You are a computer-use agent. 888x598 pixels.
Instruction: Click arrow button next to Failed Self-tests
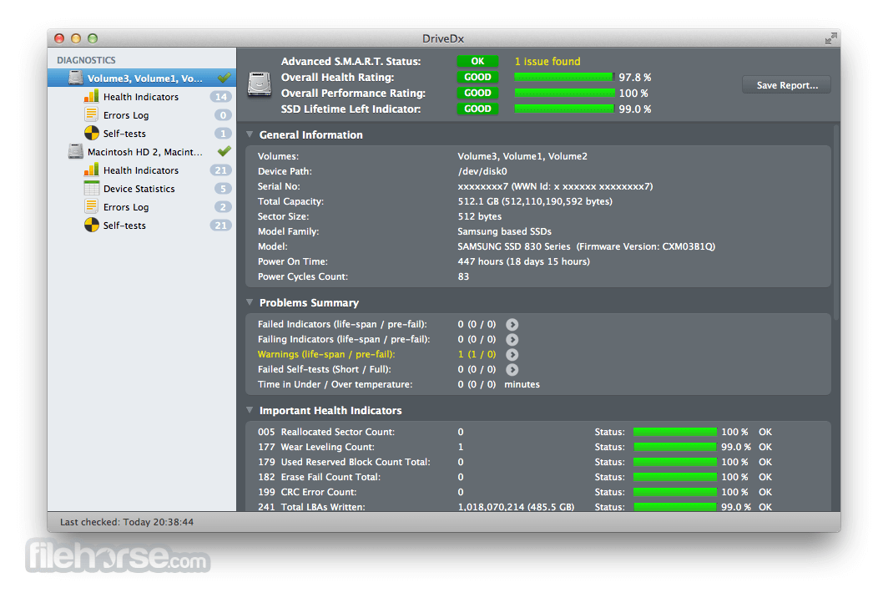point(512,369)
